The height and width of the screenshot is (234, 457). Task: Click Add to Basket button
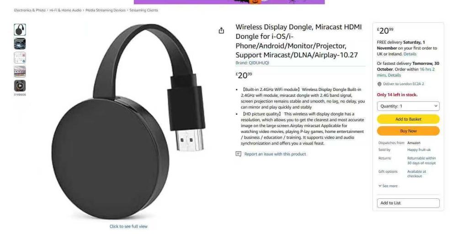pos(408,119)
